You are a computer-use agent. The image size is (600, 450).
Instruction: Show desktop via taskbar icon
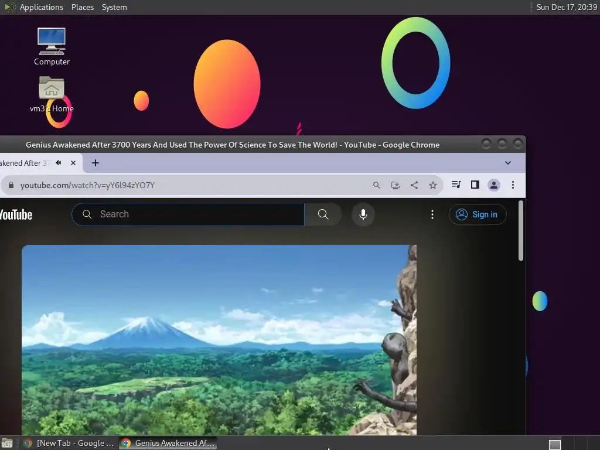coord(7,444)
